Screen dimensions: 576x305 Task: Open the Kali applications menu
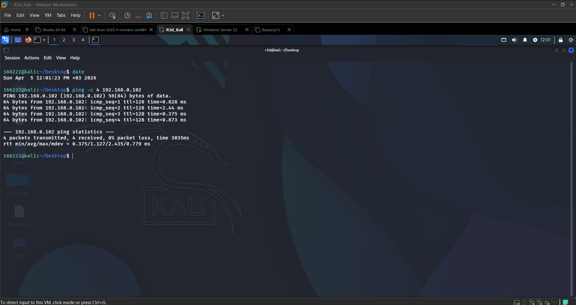point(6,40)
